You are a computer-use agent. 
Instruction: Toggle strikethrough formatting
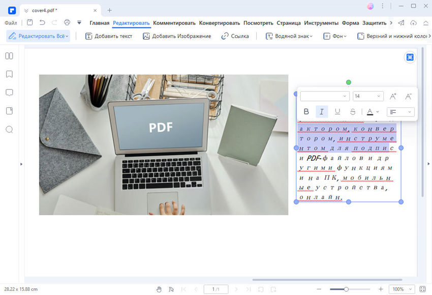tap(353, 112)
